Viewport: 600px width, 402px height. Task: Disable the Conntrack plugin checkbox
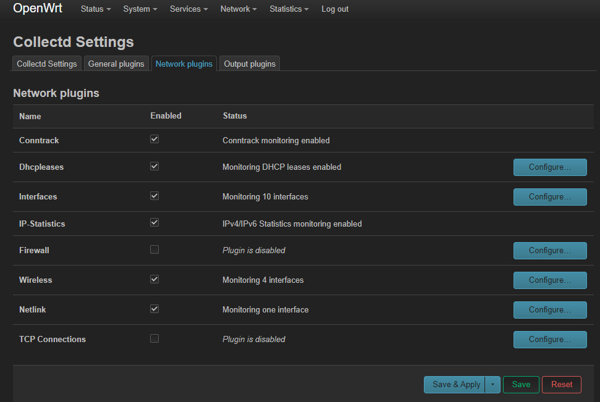pyautogui.click(x=154, y=140)
